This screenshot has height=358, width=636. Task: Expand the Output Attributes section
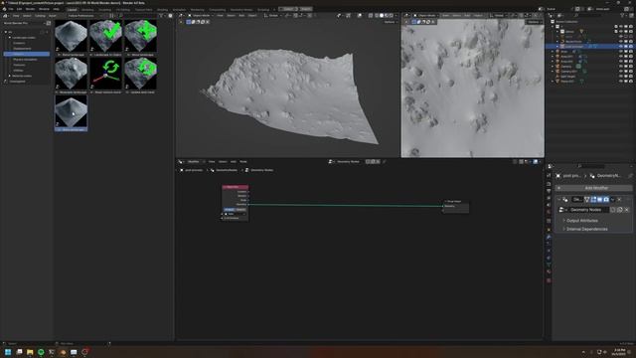pos(581,221)
